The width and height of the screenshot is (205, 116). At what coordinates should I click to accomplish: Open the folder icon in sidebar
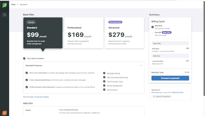[5, 15]
